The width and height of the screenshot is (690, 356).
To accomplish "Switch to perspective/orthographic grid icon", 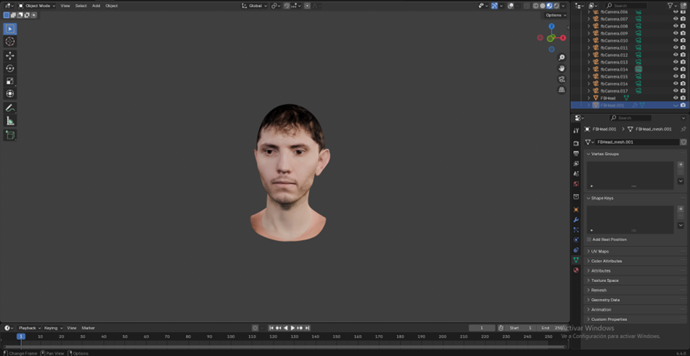I will click(562, 90).
